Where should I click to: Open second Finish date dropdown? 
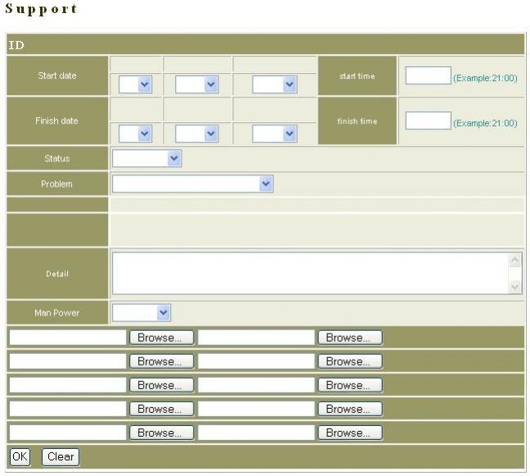click(197, 134)
